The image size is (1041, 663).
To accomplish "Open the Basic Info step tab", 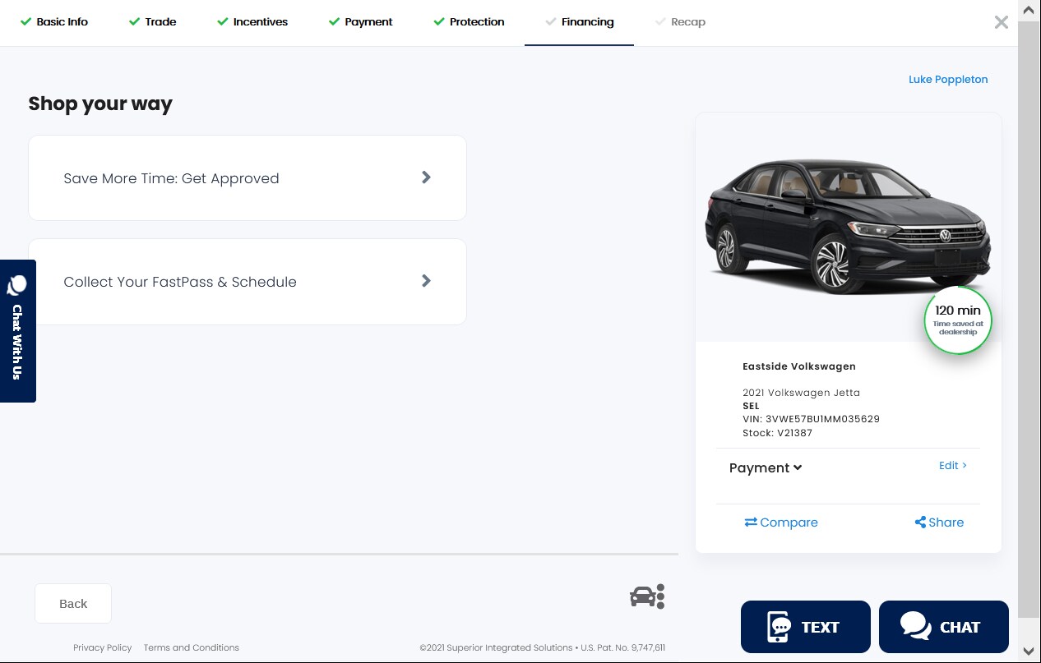I will click(x=54, y=22).
